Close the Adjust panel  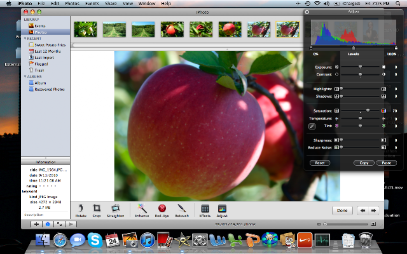307,12
